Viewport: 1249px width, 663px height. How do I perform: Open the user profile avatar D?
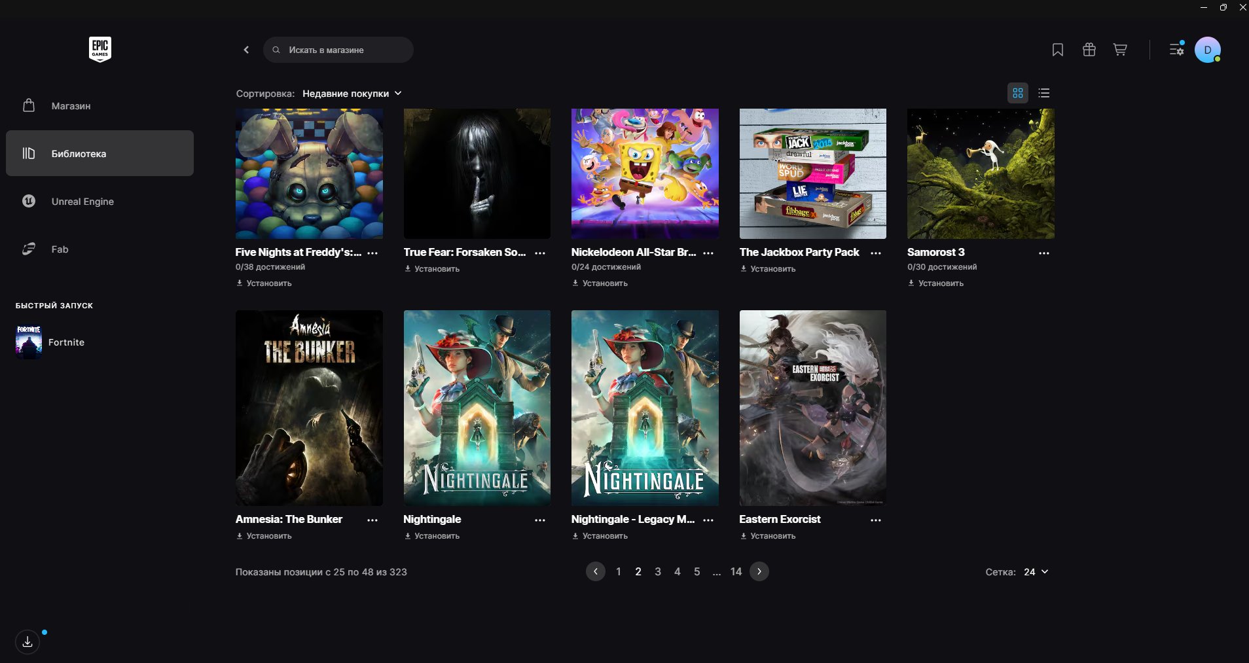click(x=1207, y=50)
